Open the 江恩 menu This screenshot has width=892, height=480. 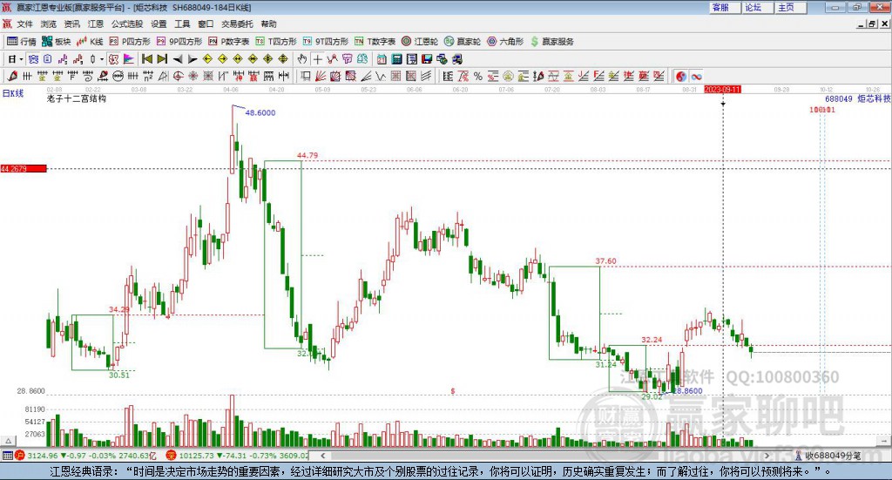coord(96,24)
